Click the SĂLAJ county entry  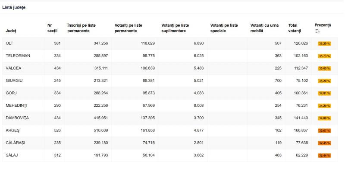point(12,155)
